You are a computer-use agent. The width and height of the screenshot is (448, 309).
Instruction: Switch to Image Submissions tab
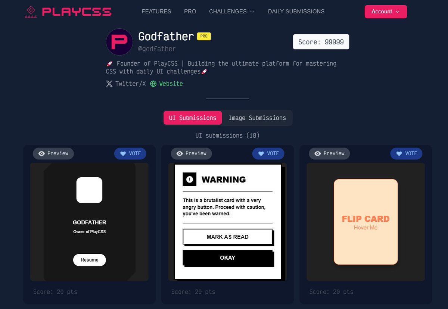pos(257,118)
